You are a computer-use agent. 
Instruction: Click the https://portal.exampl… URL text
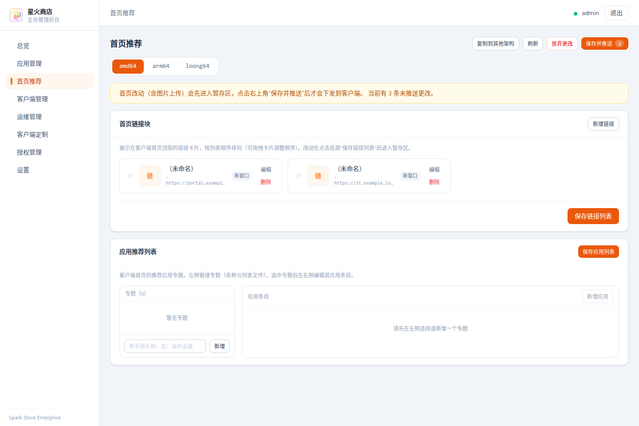coord(196,183)
